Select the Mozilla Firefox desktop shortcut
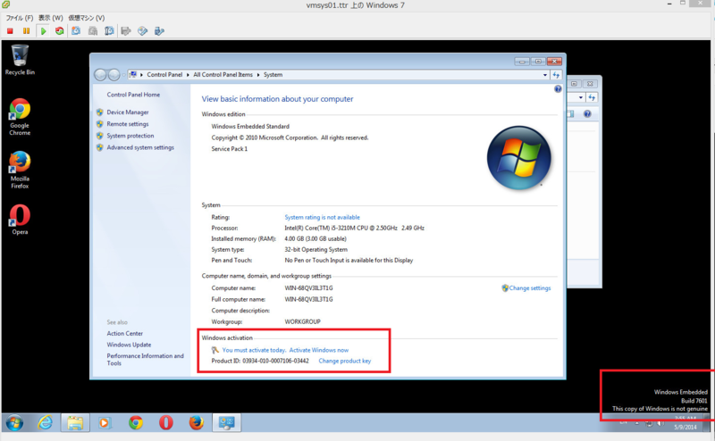 [x=20, y=170]
